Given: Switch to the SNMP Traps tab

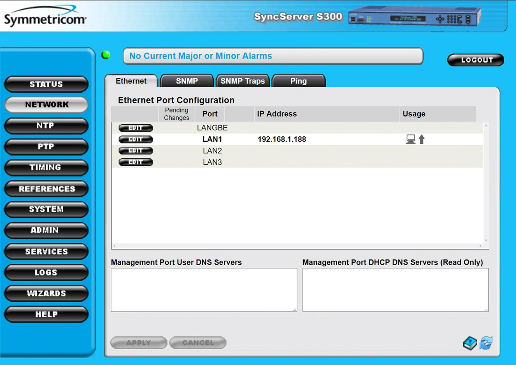Looking at the screenshot, I should click(x=243, y=81).
